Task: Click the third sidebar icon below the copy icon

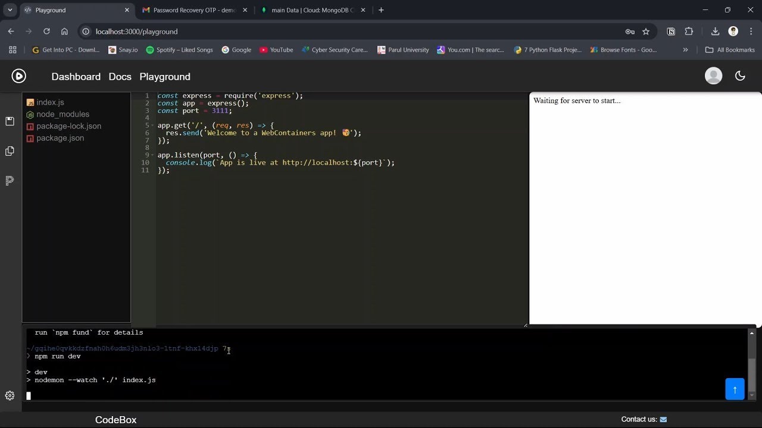Action: (x=10, y=180)
